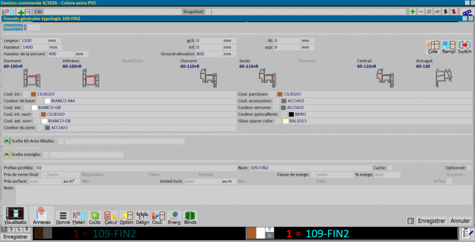Toggle the C button beside Couleur quincaillerie
Screen dimensions: 475x242
pos(284,114)
